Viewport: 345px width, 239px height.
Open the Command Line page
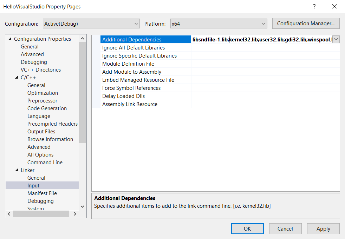coord(45,162)
